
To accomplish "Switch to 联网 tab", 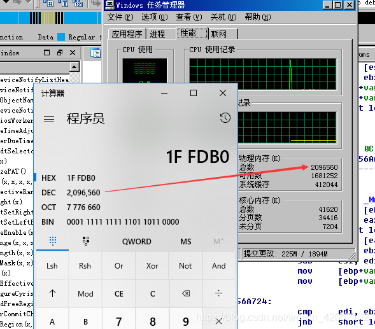I will [x=223, y=34].
